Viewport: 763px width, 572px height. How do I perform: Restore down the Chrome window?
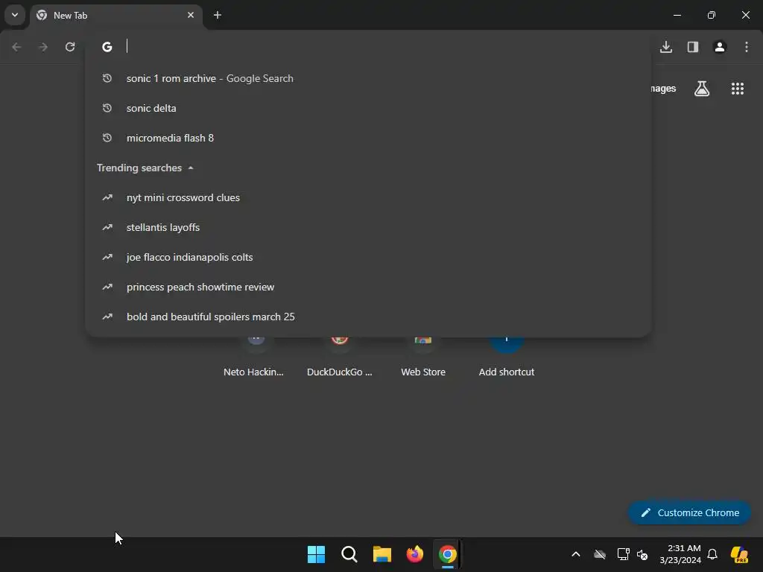point(712,15)
